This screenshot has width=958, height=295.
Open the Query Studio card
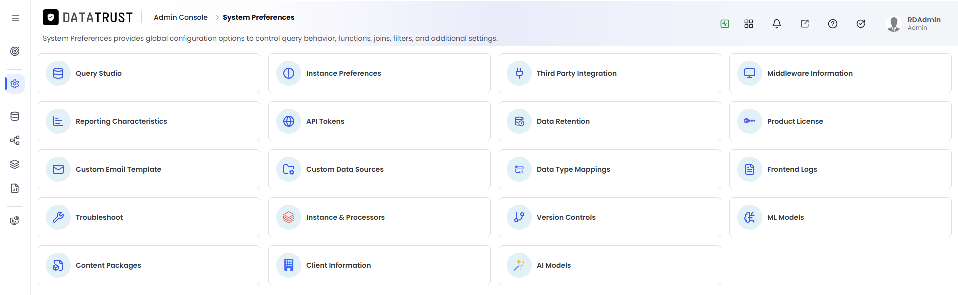point(149,73)
